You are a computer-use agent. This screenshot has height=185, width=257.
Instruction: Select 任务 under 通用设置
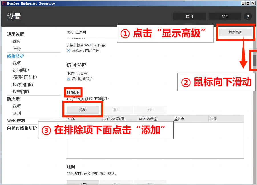[x=17, y=49]
